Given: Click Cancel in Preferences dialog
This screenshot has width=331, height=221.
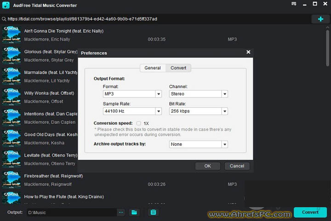Looking at the screenshot, I should click(x=237, y=166).
